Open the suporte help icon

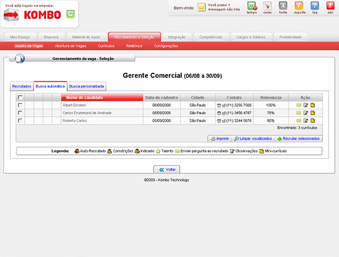tap(299, 6)
